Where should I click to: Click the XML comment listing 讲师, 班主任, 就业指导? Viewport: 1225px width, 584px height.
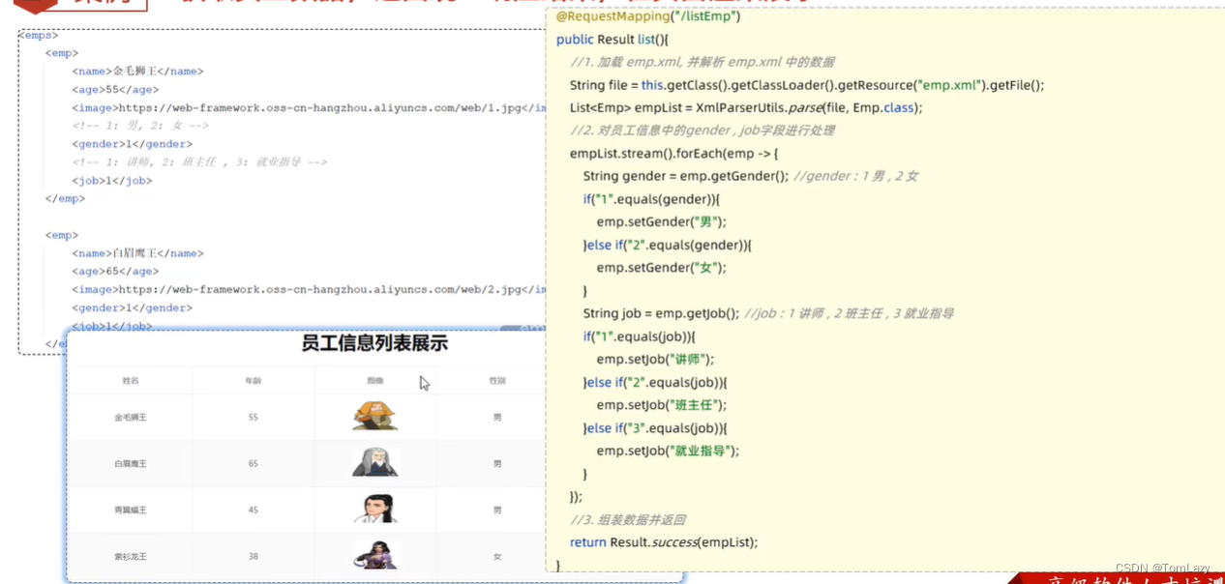pyautogui.click(x=199, y=162)
